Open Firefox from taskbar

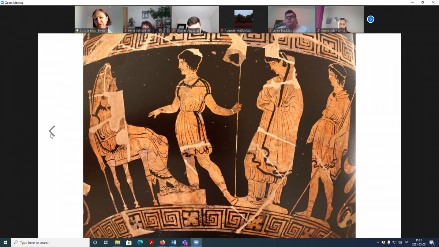tap(162, 242)
